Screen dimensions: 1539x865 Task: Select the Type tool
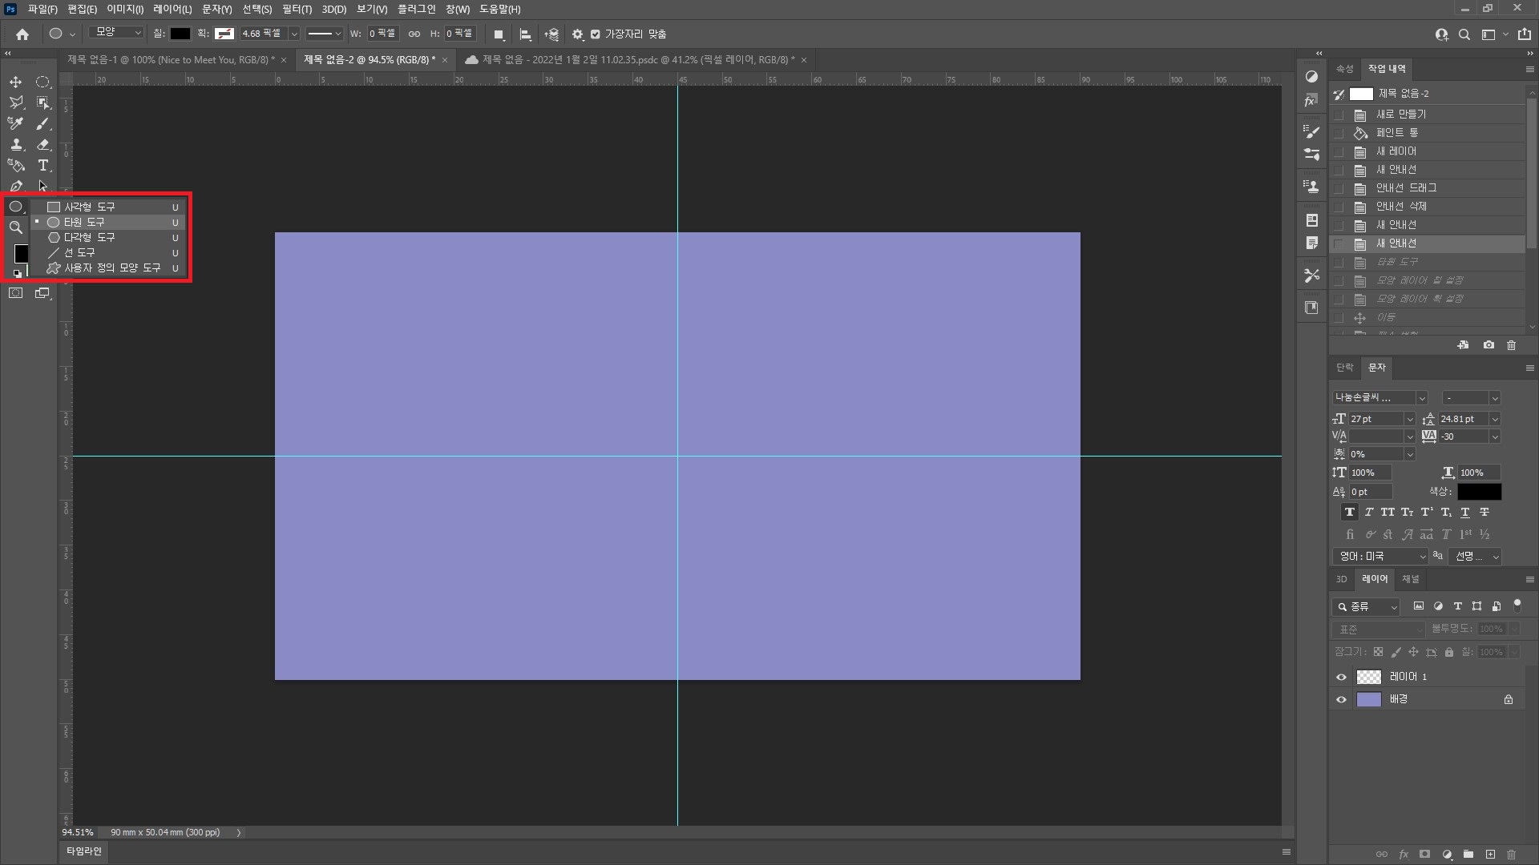tap(43, 165)
